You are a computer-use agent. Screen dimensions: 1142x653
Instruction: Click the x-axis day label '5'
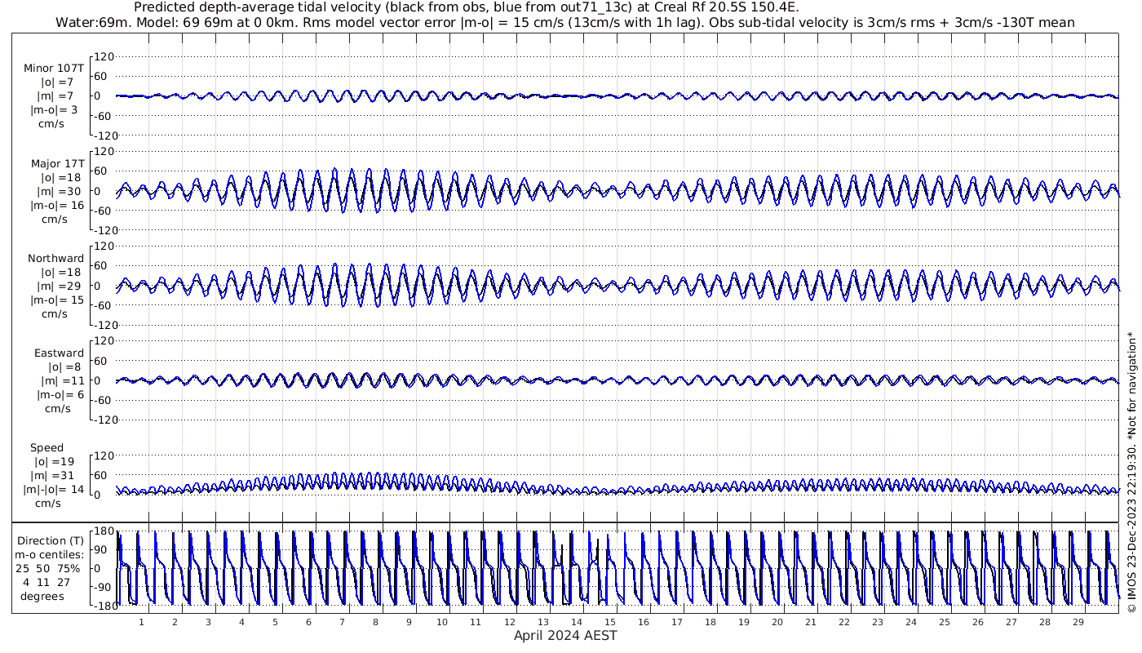coord(275,622)
